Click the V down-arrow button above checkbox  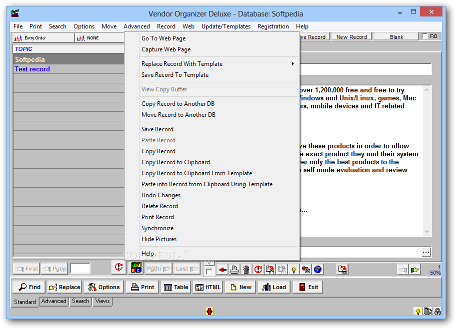[x=209, y=263]
